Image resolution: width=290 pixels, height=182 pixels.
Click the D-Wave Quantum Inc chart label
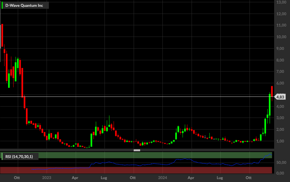click(24, 6)
